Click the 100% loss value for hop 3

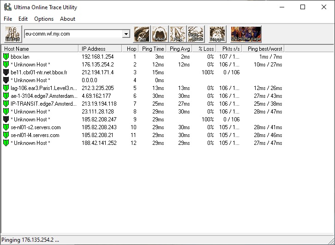(x=208, y=72)
